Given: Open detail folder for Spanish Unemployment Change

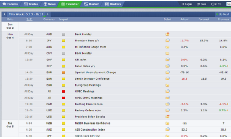Looking at the screenshot, I should (167, 72).
